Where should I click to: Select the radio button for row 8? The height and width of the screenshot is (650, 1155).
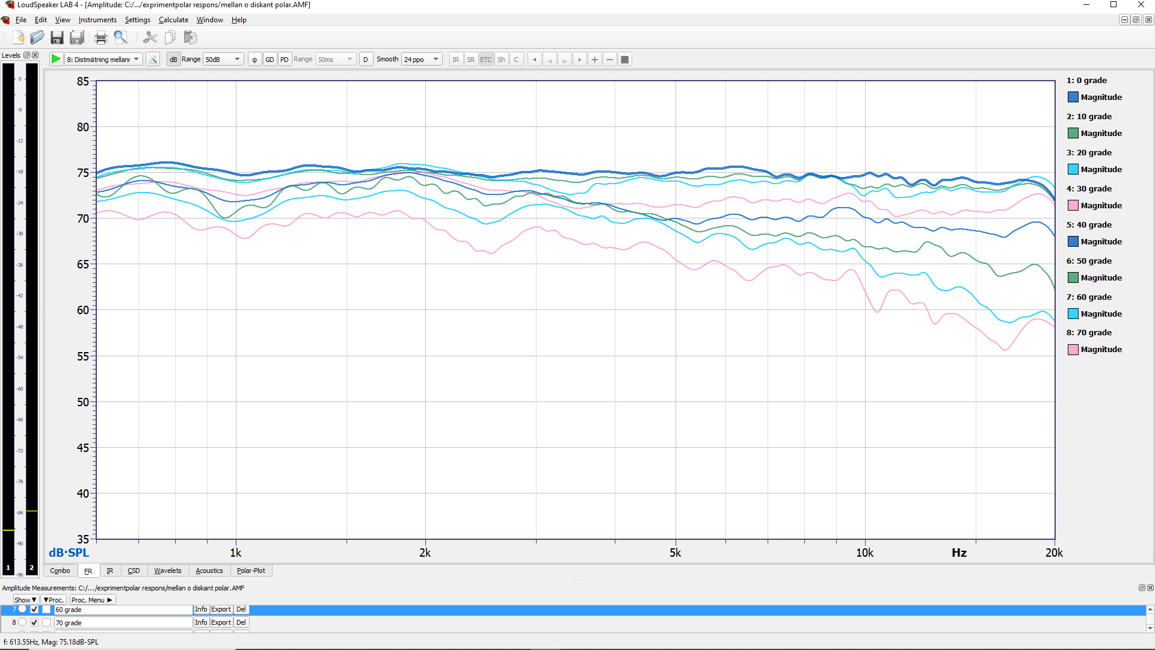pos(22,622)
